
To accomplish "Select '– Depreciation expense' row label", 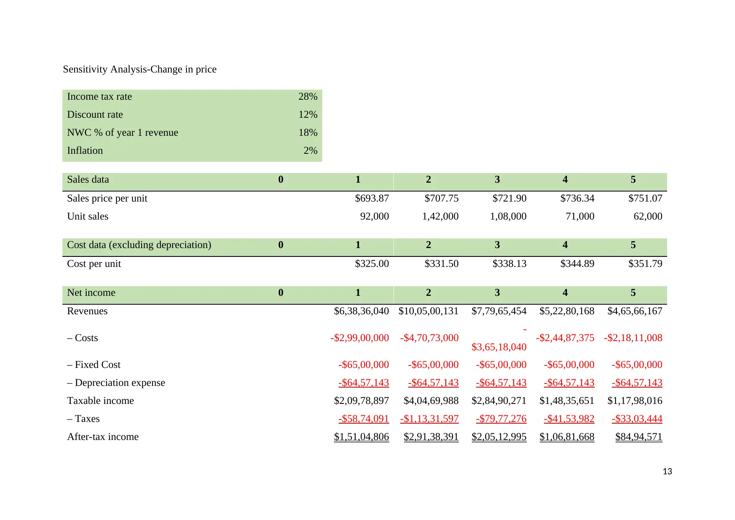I will (x=116, y=383).
